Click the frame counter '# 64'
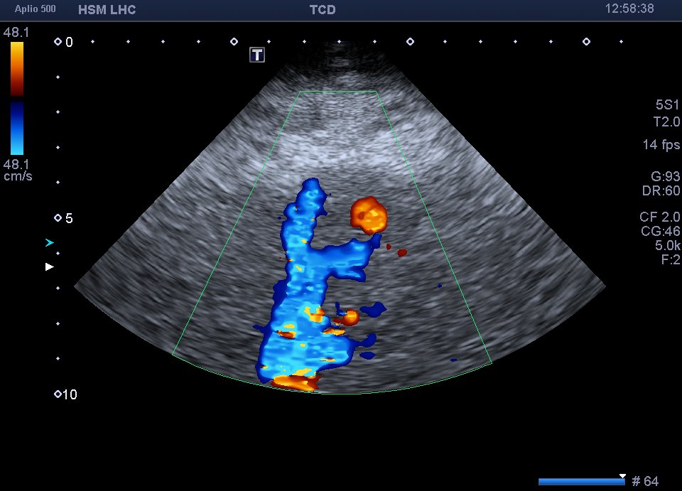This screenshot has width=682, height=491. point(645,481)
